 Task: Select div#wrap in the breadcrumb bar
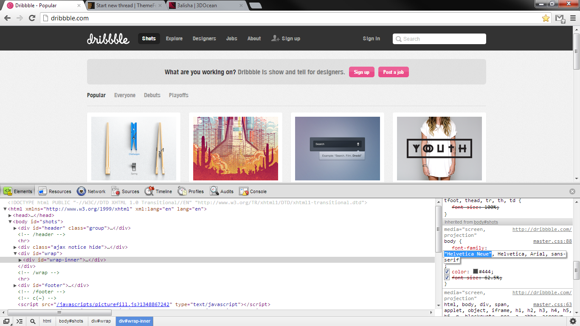101,321
